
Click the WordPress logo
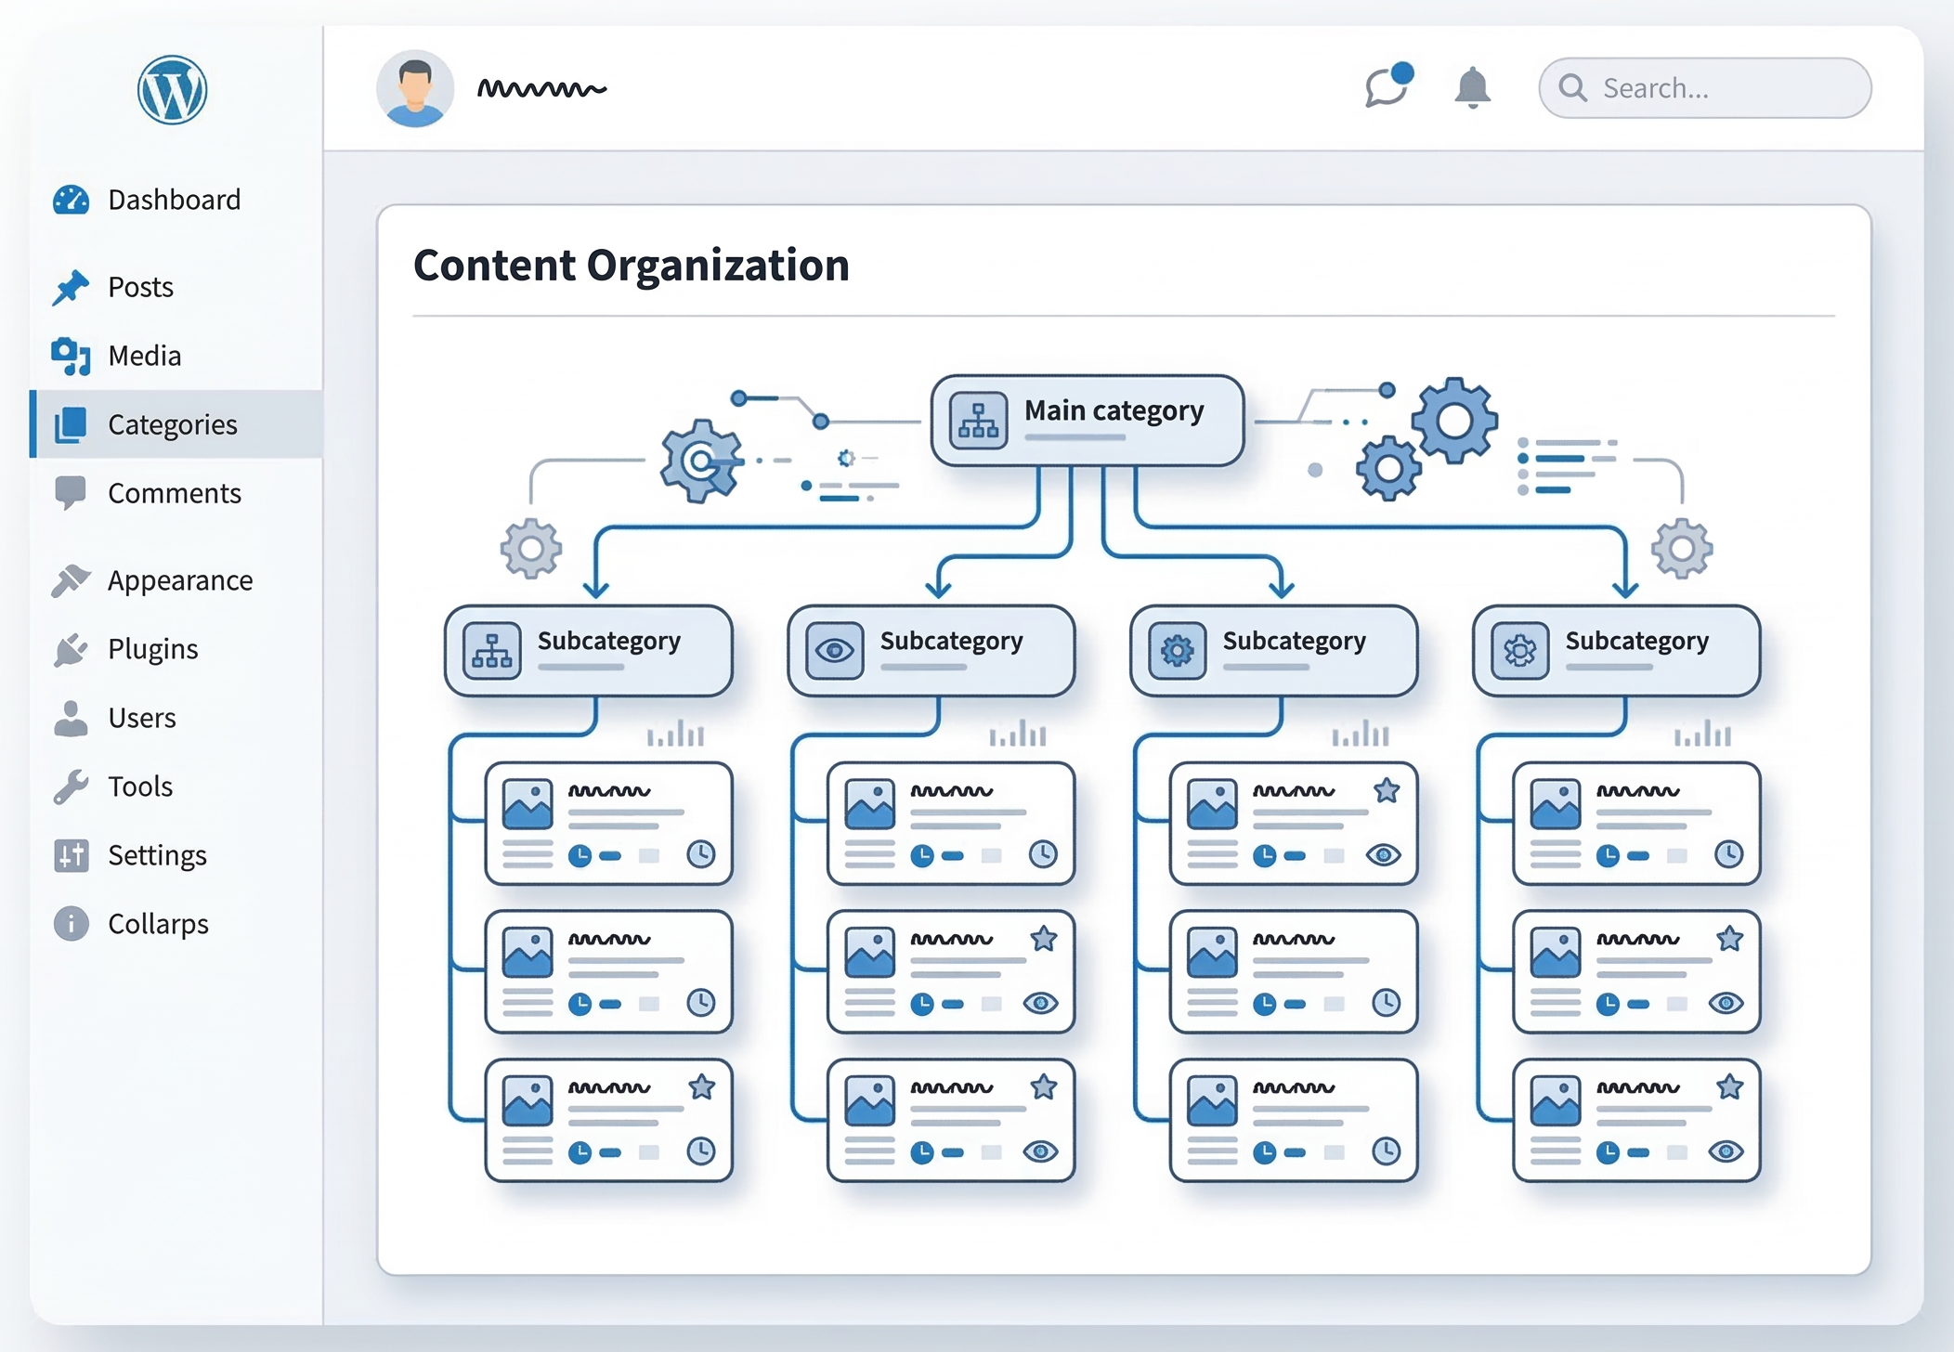(172, 90)
